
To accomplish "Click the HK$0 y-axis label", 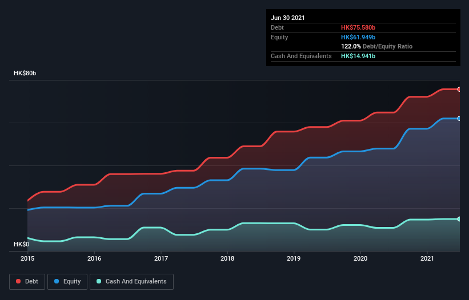I will point(22,244).
